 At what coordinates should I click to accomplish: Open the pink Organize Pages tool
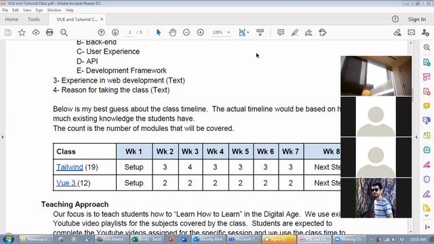(427, 77)
